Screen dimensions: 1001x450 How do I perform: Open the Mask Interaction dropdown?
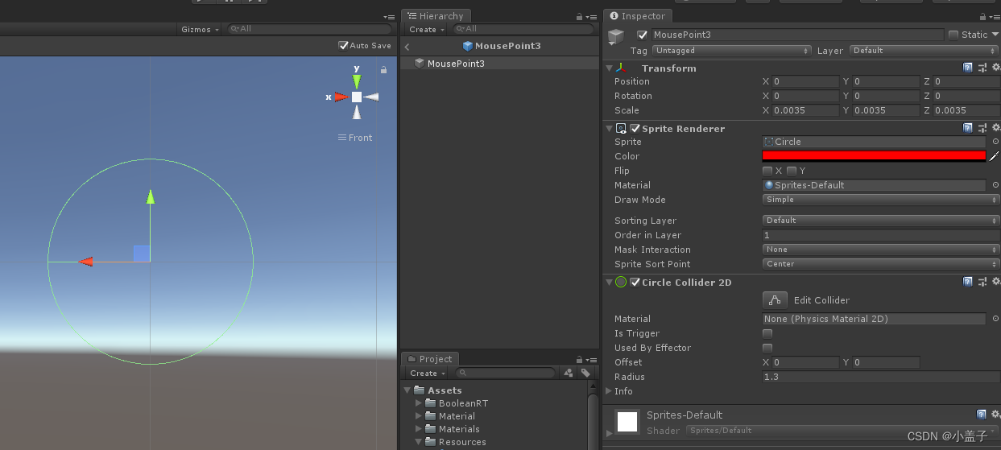tap(880, 250)
